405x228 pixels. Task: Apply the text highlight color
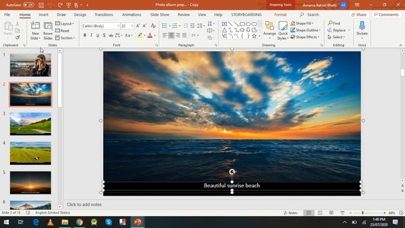click(139, 35)
